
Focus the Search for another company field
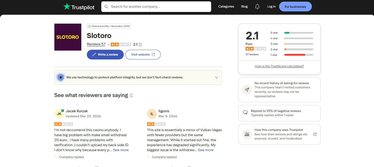point(156,7)
